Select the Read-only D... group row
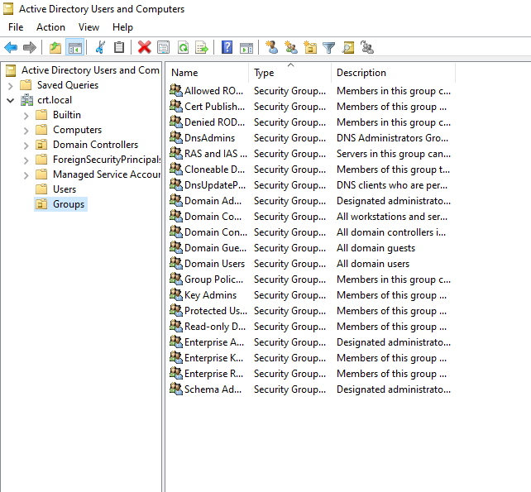The height and width of the screenshot is (492, 531). tap(310, 326)
